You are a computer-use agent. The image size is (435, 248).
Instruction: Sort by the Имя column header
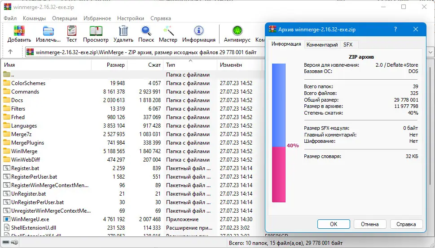pyautogui.click(x=46, y=65)
